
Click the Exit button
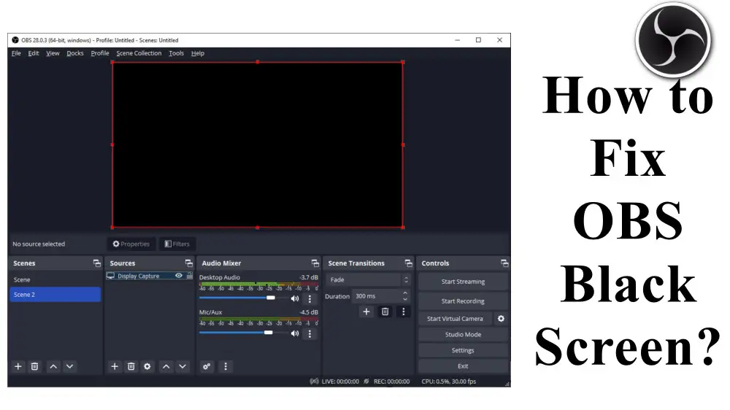[x=464, y=366]
